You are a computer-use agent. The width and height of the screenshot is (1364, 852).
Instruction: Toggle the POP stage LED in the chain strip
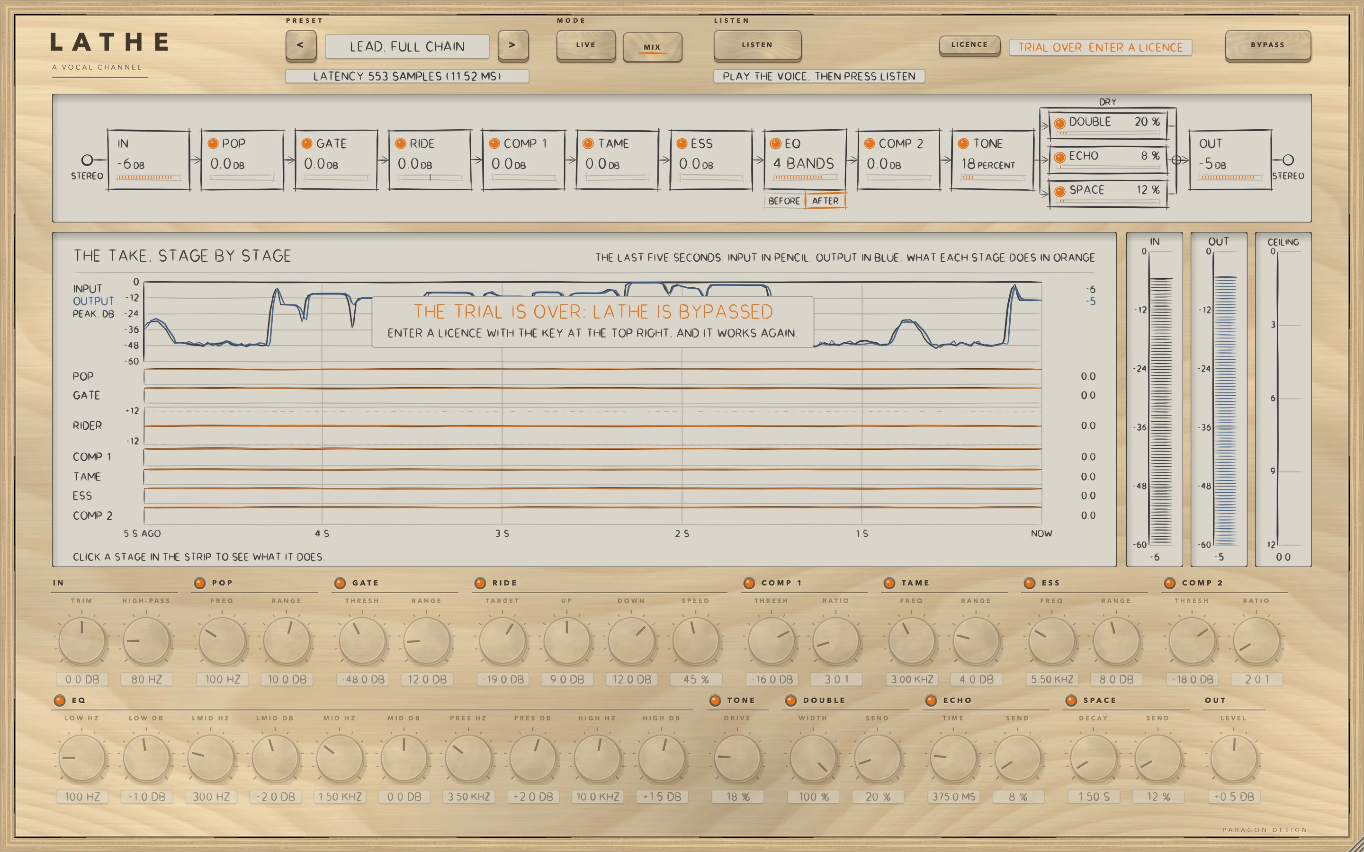(x=213, y=144)
